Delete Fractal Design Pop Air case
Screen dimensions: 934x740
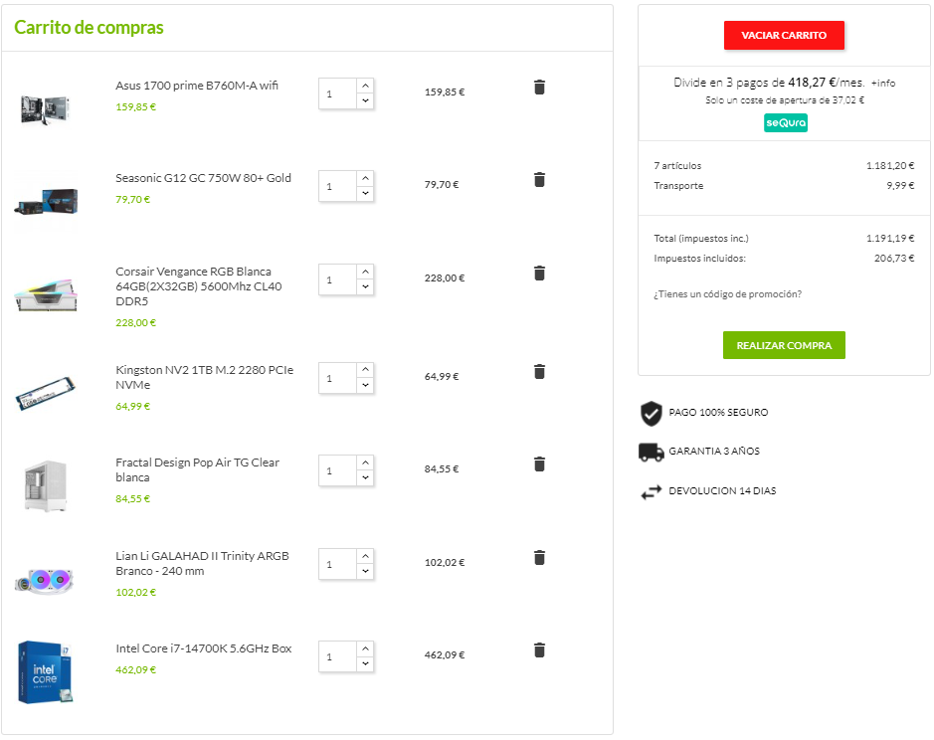click(x=539, y=463)
